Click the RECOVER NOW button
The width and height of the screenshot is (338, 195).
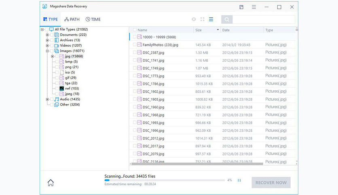tap(271, 183)
